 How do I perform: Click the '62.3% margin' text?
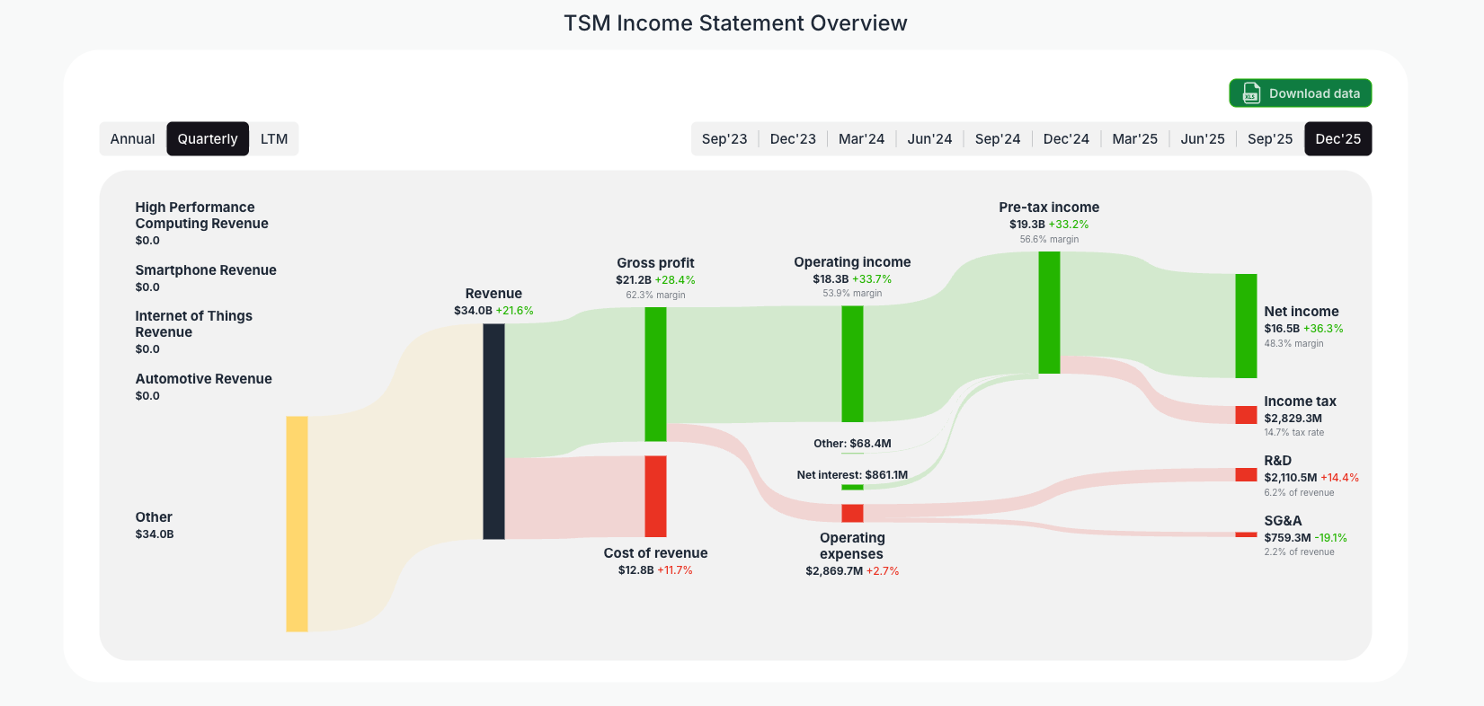(x=655, y=295)
